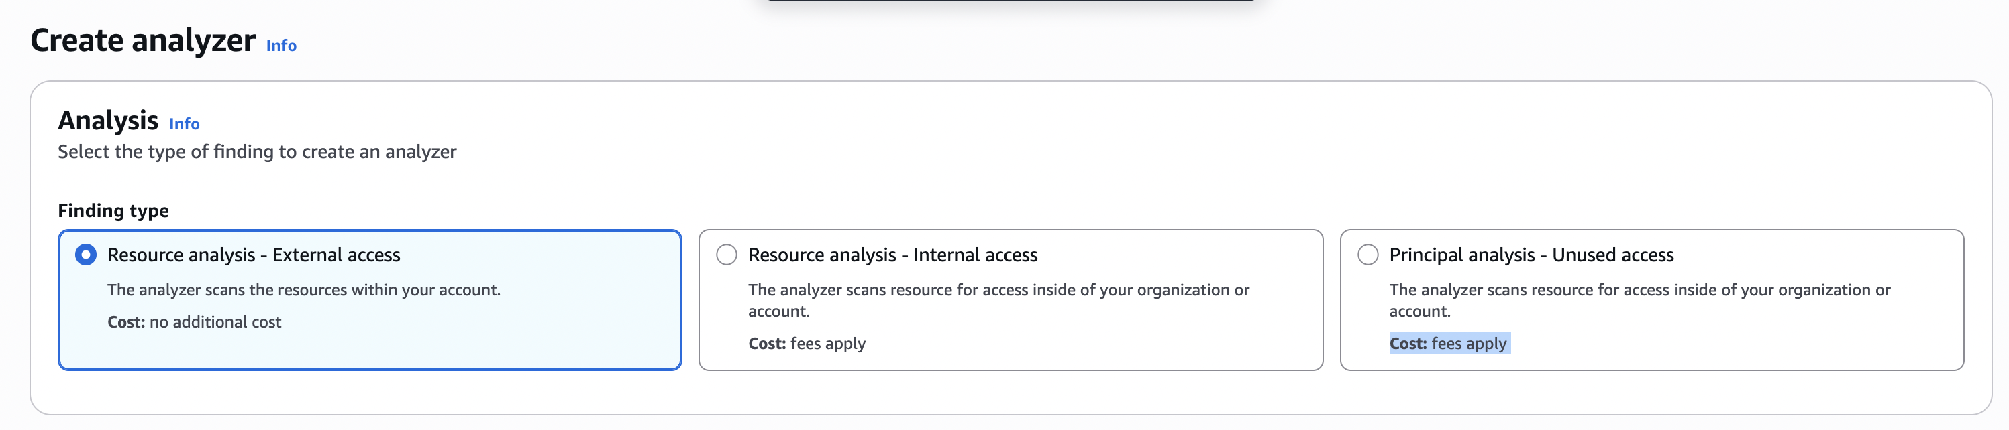2009x430 pixels.
Task: Click the 'Finding type' field label
Action: click(113, 210)
